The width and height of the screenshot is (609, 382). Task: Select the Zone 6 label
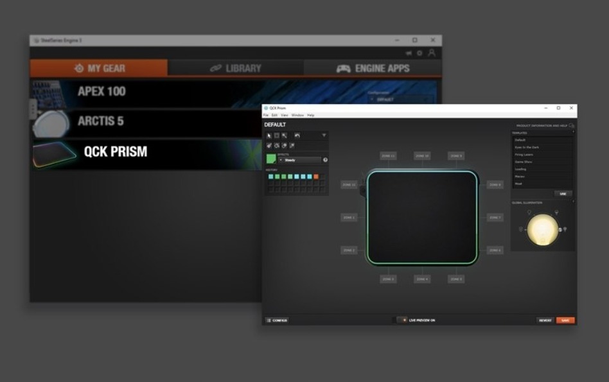click(x=495, y=250)
